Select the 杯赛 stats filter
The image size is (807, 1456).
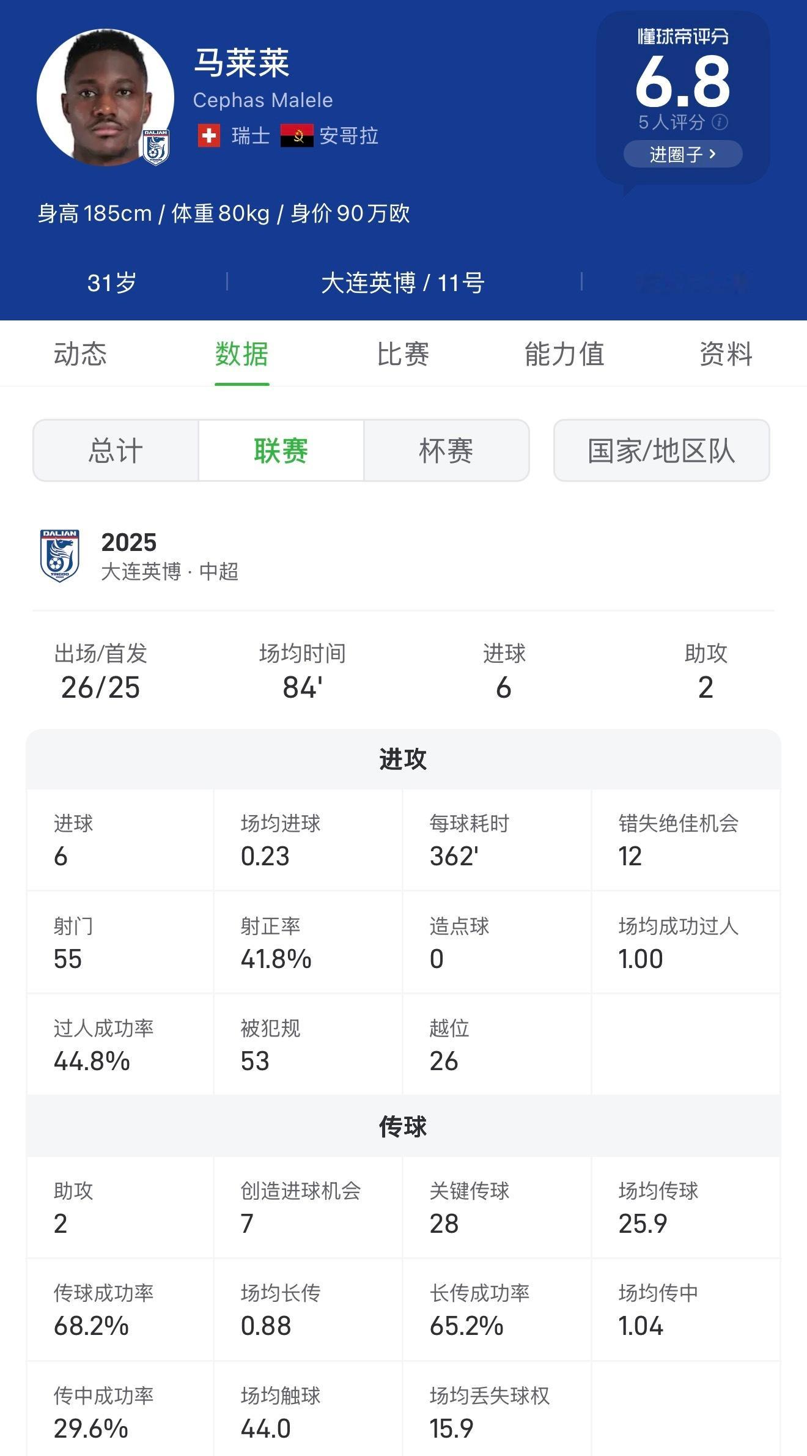[x=446, y=451]
